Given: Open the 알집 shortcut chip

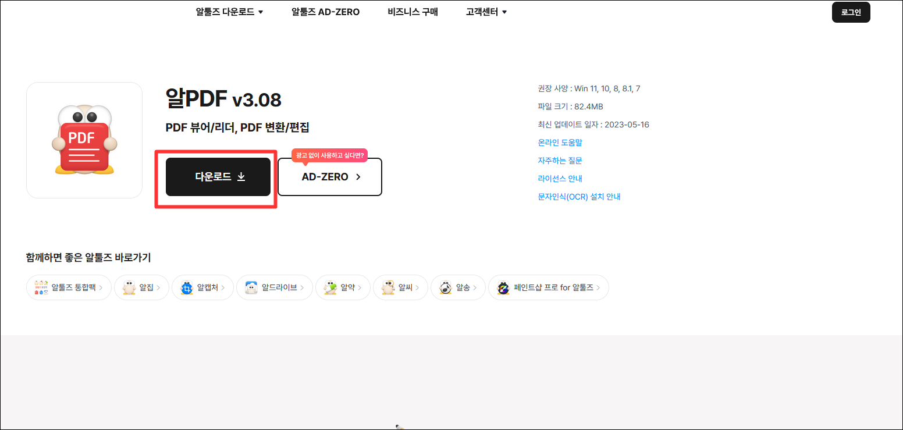Looking at the screenshot, I should [141, 287].
